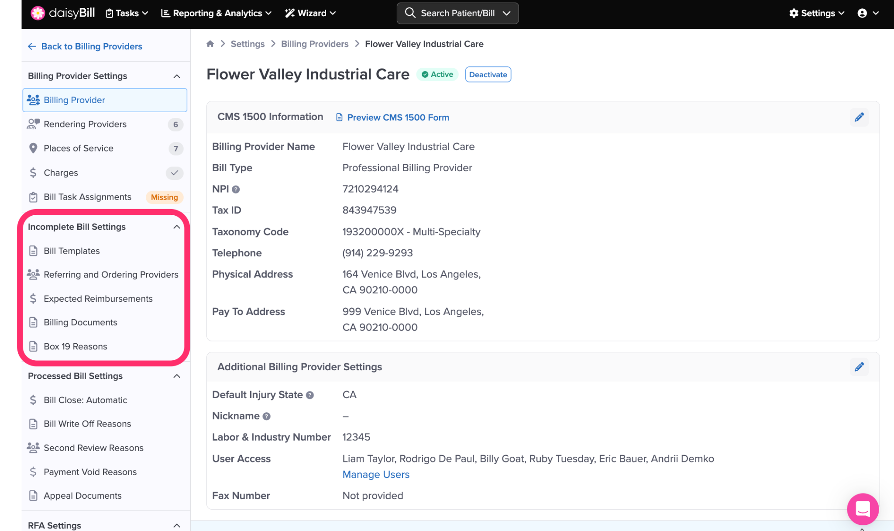
Task: Open the chat support bubble
Action: [x=863, y=509]
